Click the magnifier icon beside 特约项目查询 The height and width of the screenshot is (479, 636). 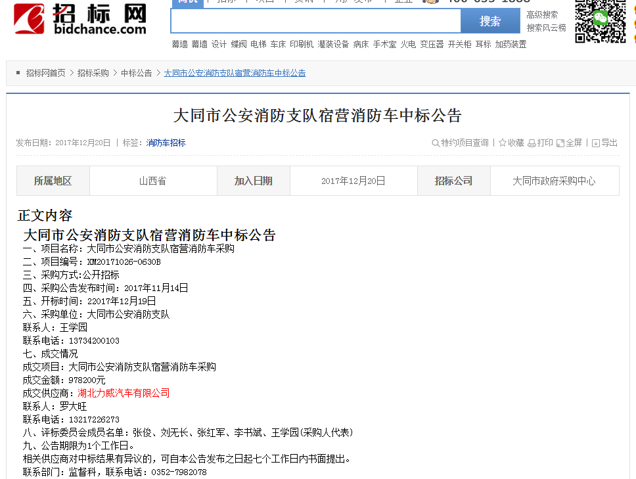[x=435, y=143]
